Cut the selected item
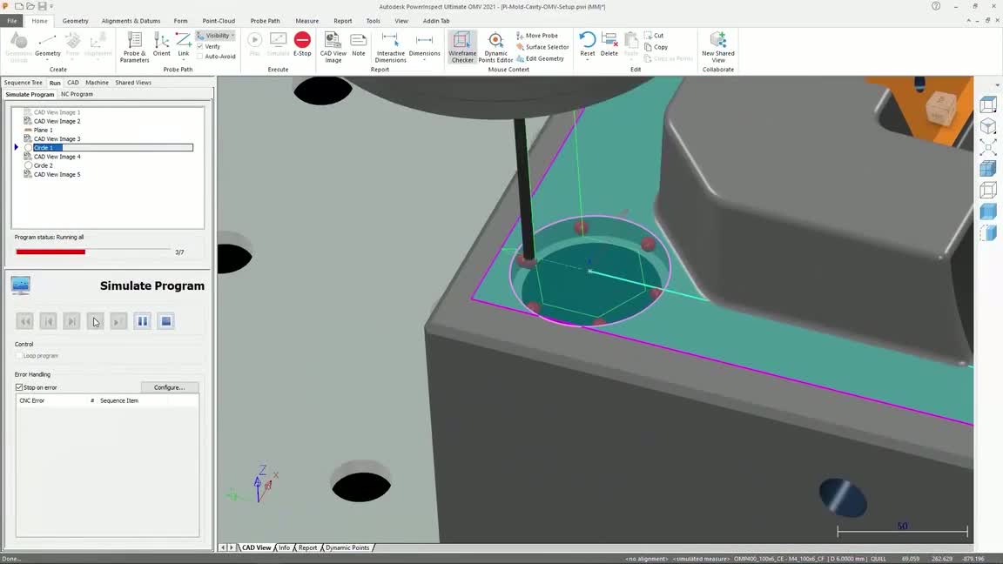Viewport: 1003px width, 564px height. [x=654, y=36]
